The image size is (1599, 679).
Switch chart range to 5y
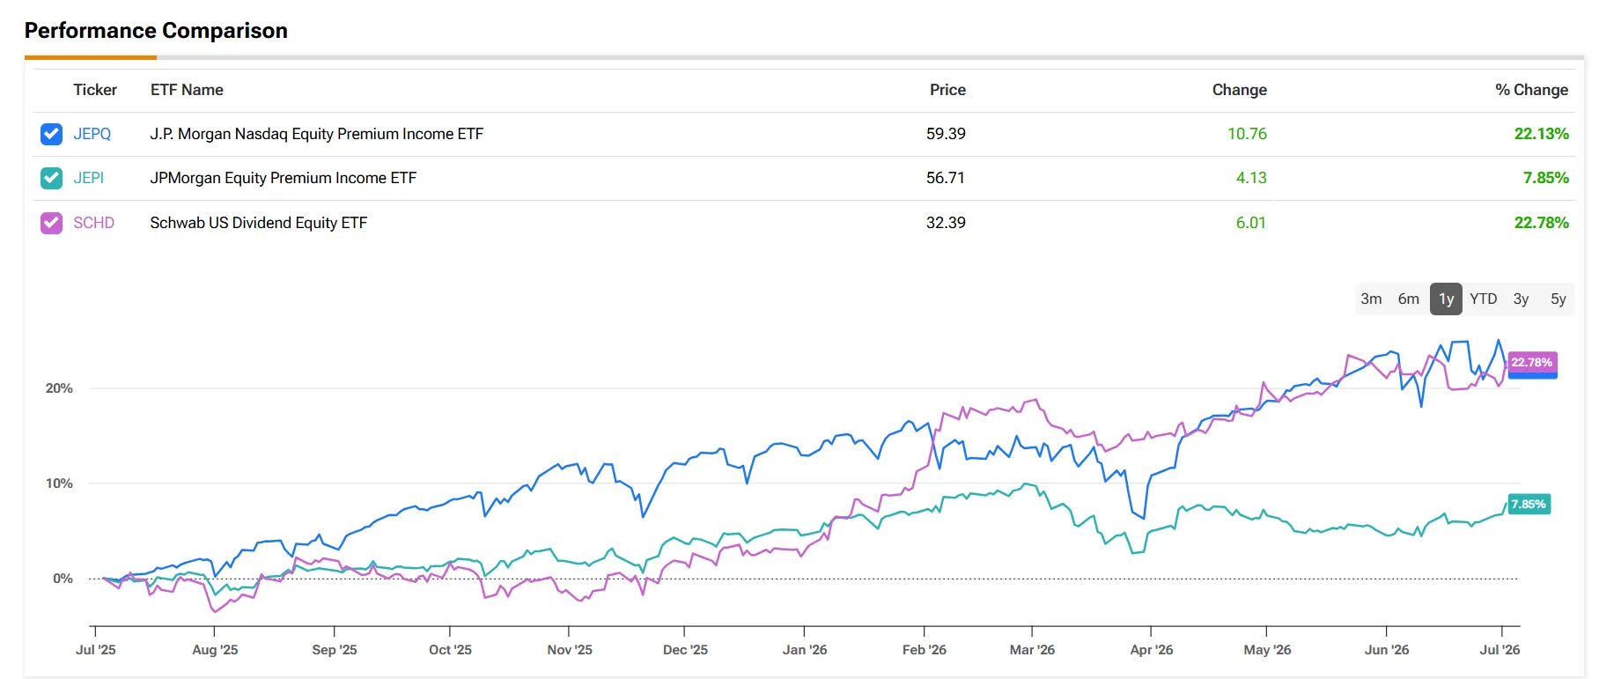coord(1558,299)
